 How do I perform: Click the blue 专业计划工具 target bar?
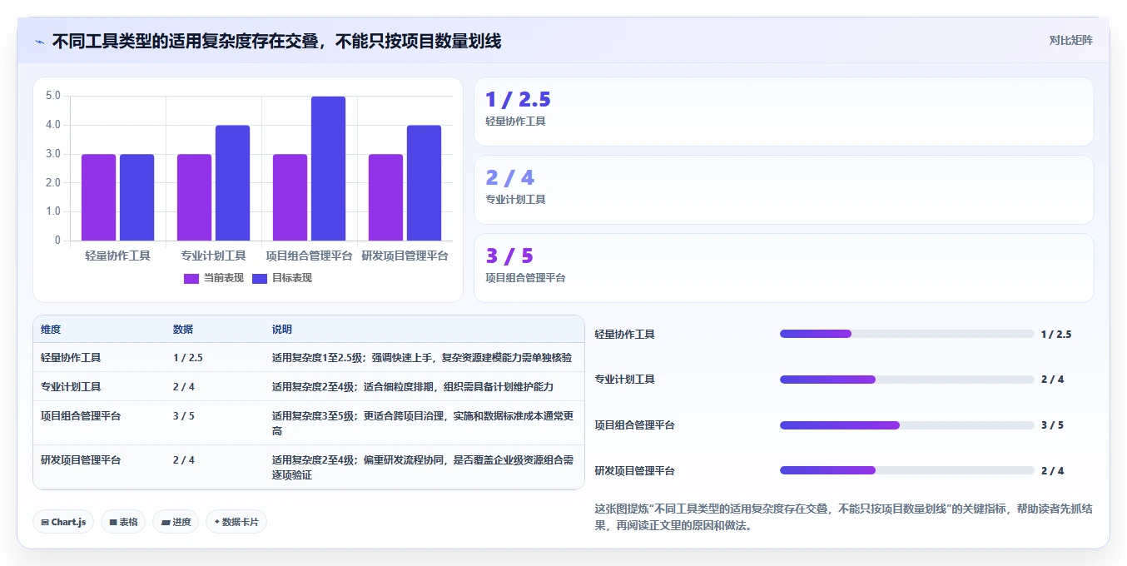[232, 183]
